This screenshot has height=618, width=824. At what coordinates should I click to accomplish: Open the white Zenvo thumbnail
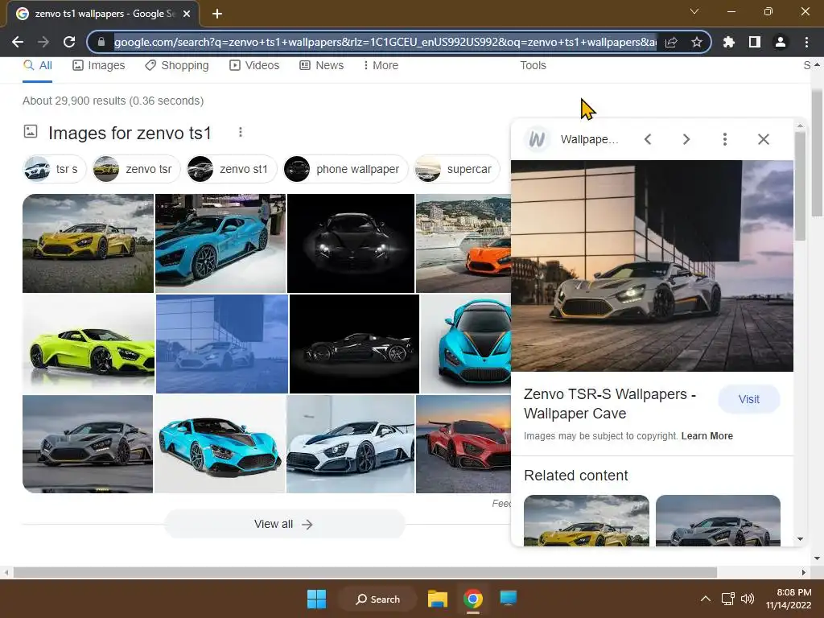[x=351, y=444]
